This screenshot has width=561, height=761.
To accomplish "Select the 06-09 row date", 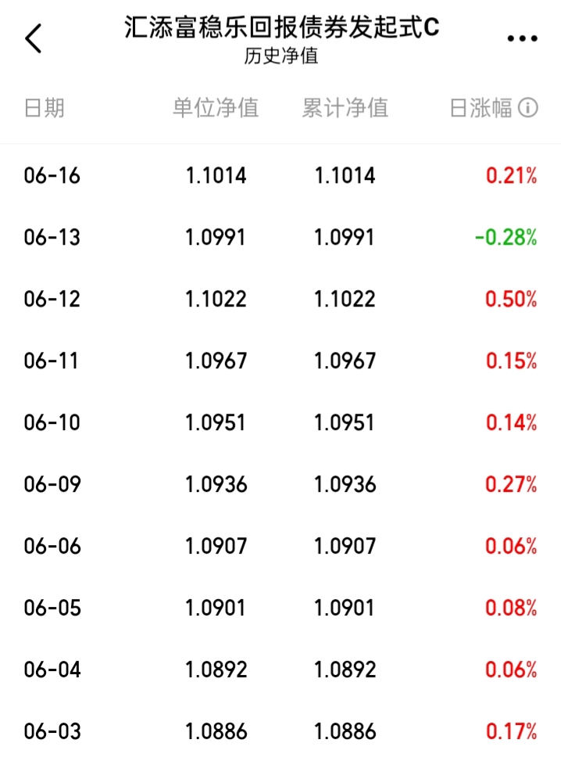I will [52, 484].
